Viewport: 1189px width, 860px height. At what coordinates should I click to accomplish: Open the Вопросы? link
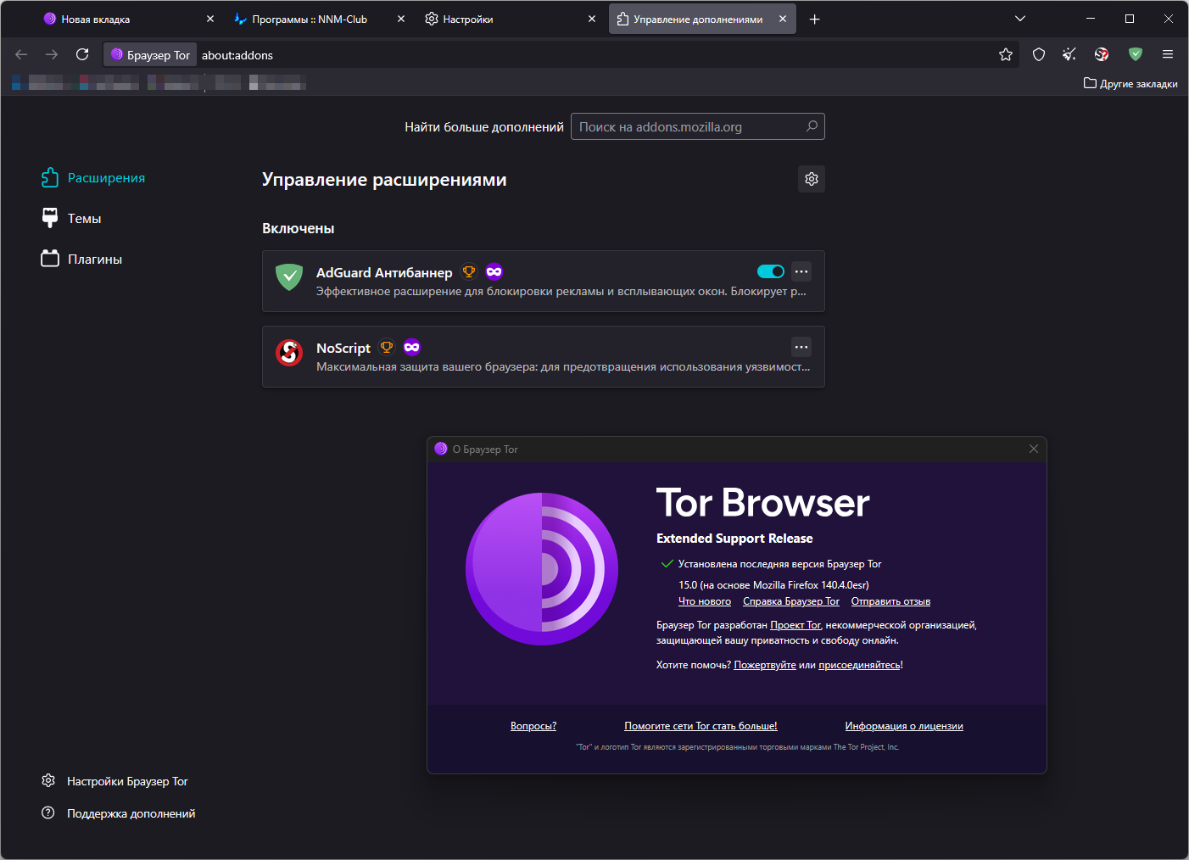533,726
